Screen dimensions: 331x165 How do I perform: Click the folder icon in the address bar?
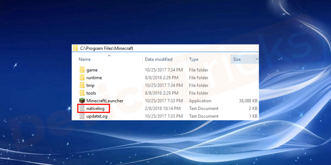(x=75, y=48)
